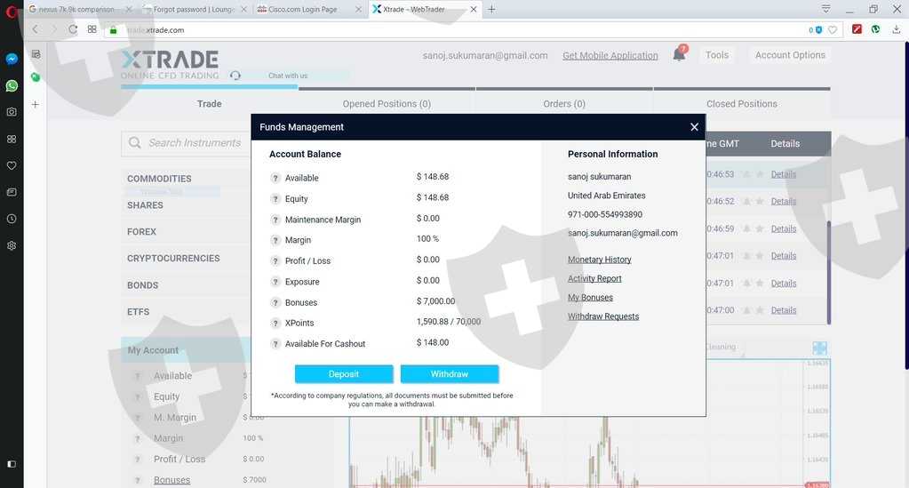909x488 pixels.
Task: Close the Xtrade WebTrader tab
Action: (474, 9)
